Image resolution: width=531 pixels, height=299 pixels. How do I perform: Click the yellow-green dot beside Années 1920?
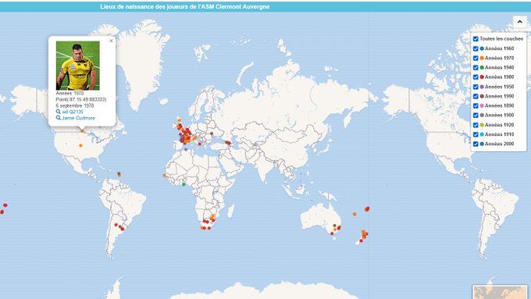point(482,125)
